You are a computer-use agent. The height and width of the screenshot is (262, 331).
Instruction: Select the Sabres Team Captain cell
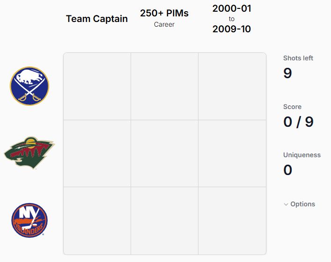pos(97,86)
